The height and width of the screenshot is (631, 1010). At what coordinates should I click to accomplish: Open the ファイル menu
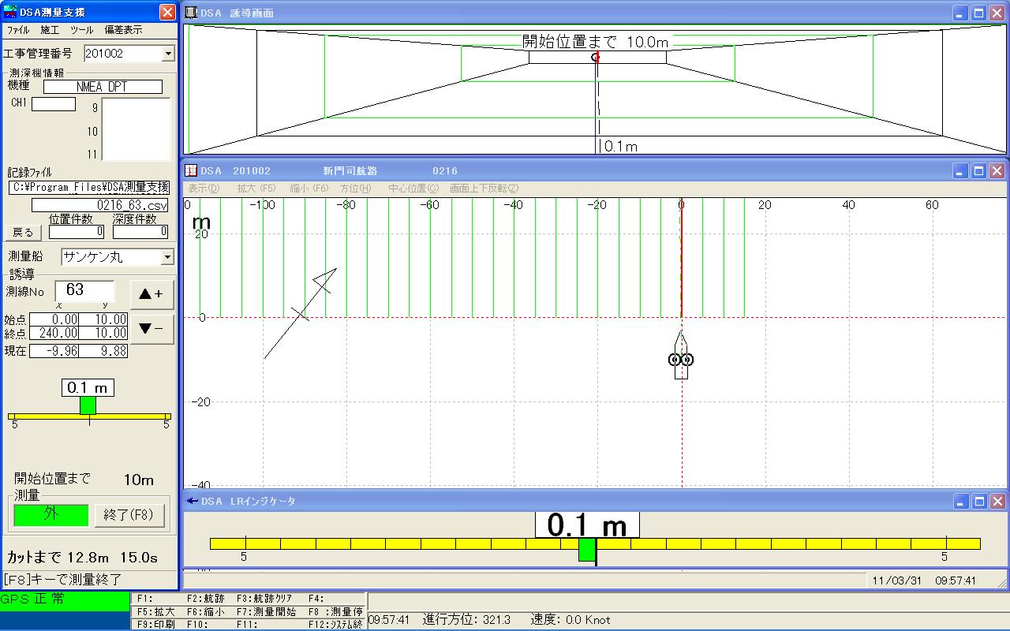coord(18,30)
